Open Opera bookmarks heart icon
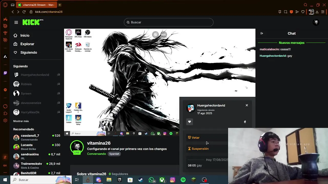The height and width of the screenshot is (184, 328). point(303,12)
